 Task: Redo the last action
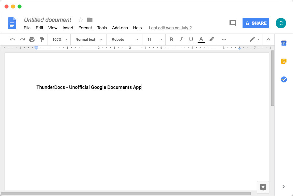[x=22, y=39]
